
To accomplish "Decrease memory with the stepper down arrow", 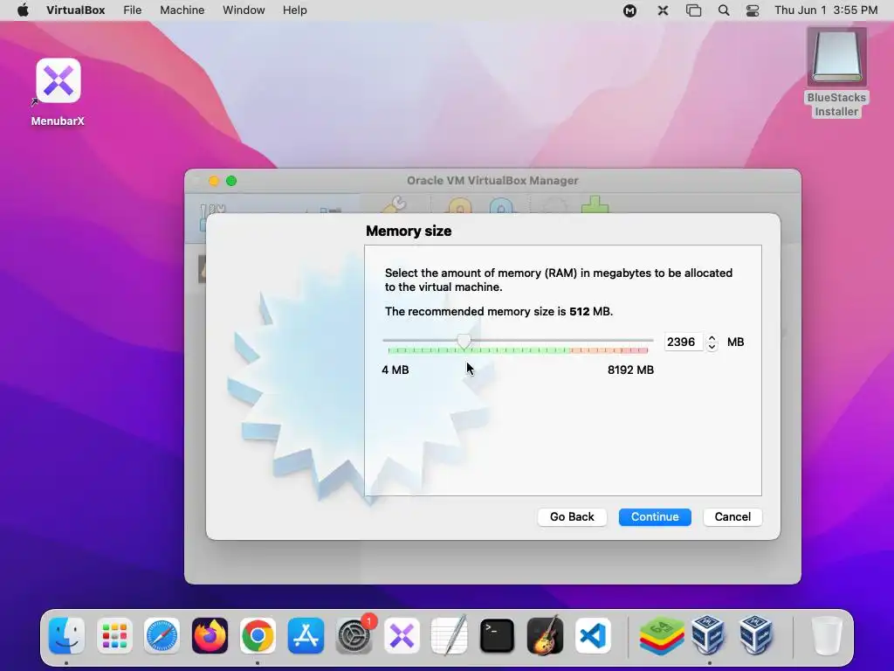I will (x=712, y=347).
